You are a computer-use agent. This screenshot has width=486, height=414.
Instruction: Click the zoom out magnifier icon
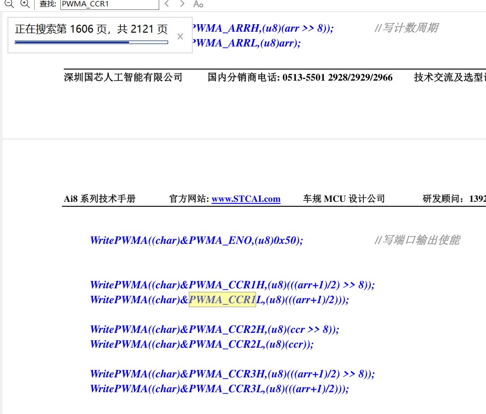(9, 4)
